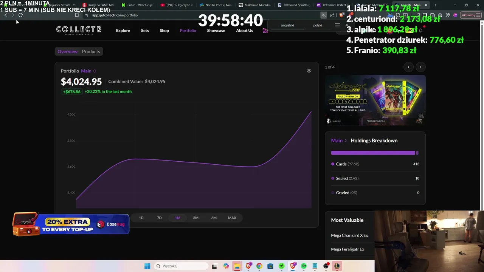The image size is (484, 272).
Task: Select the 6M chart range
Action: [x=214, y=218]
